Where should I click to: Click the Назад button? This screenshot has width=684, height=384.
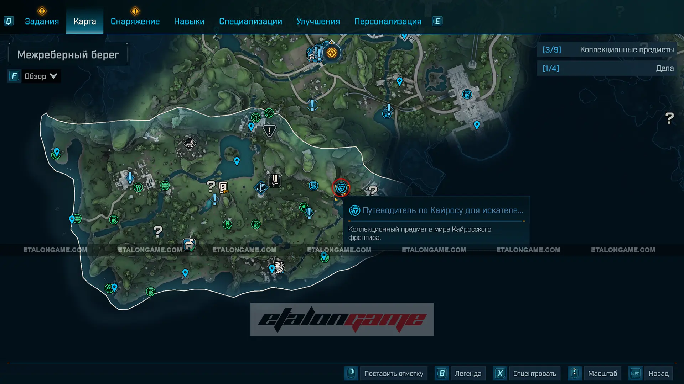coord(658,373)
